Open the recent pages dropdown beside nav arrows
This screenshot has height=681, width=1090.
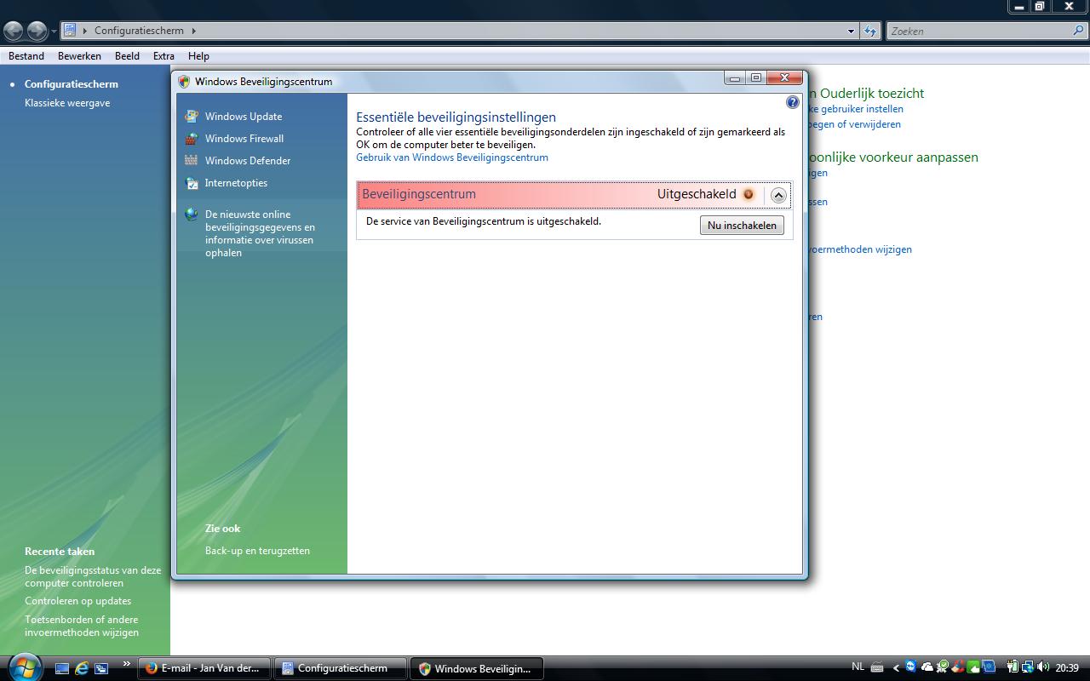[54, 31]
